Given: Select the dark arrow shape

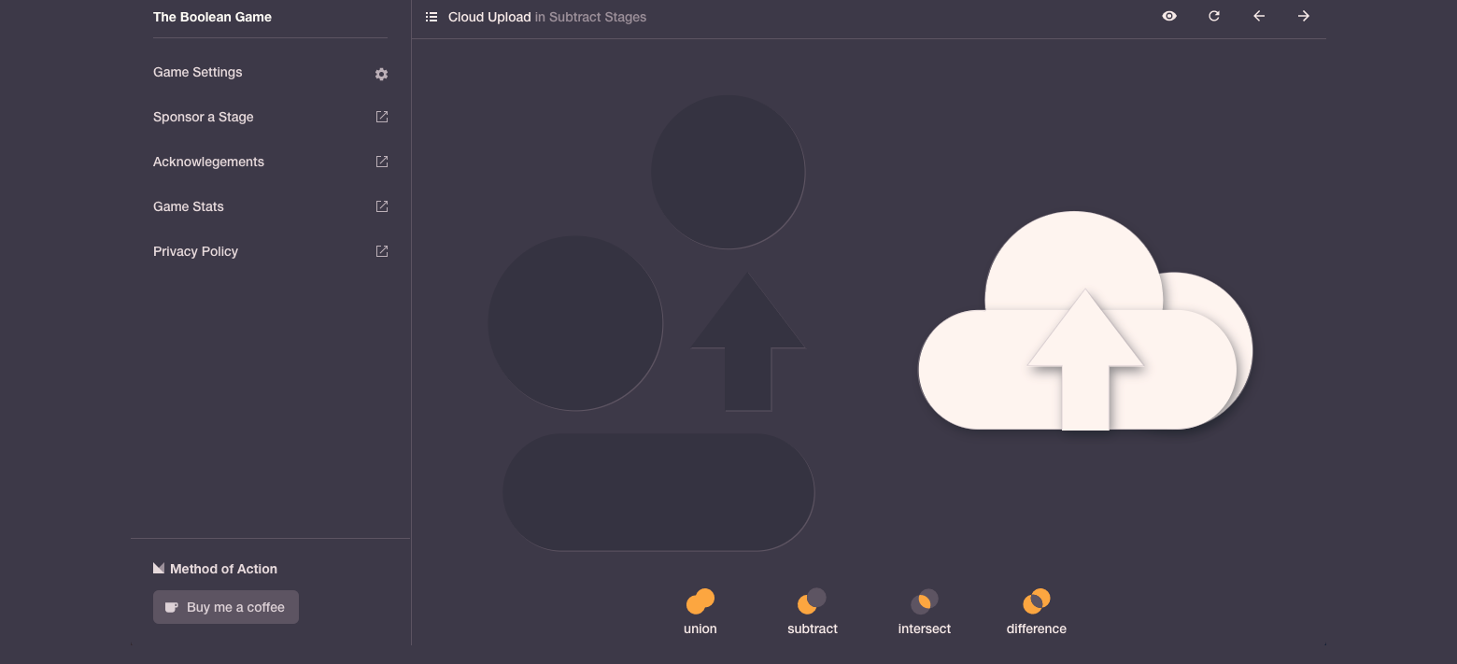Looking at the screenshot, I should click(748, 342).
